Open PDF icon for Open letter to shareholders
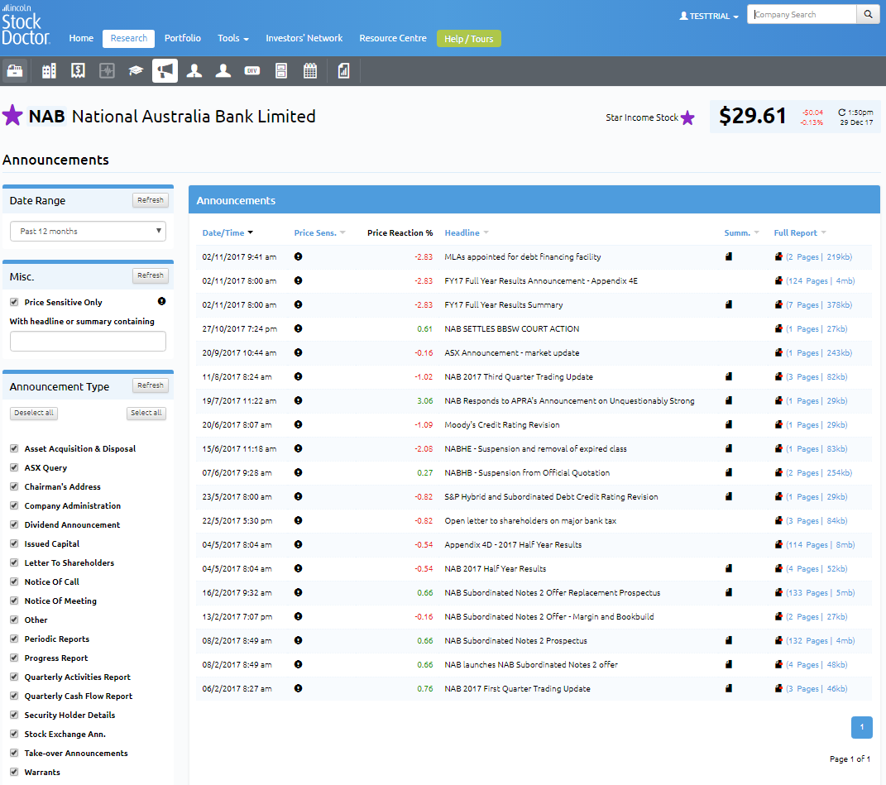The height and width of the screenshot is (785, 886). pos(778,520)
